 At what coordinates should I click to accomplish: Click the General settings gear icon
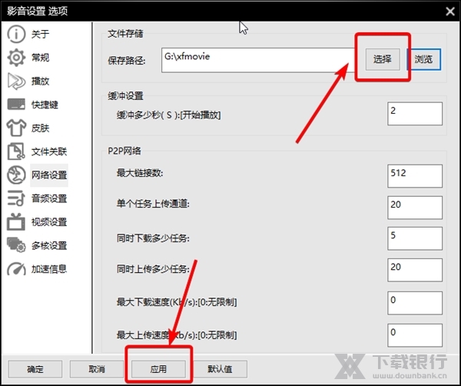pyautogui.click(x=16, y=58)
